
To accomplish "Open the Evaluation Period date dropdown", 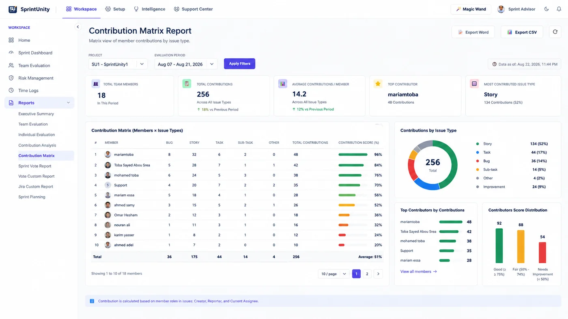I will (x=186, y=64).
